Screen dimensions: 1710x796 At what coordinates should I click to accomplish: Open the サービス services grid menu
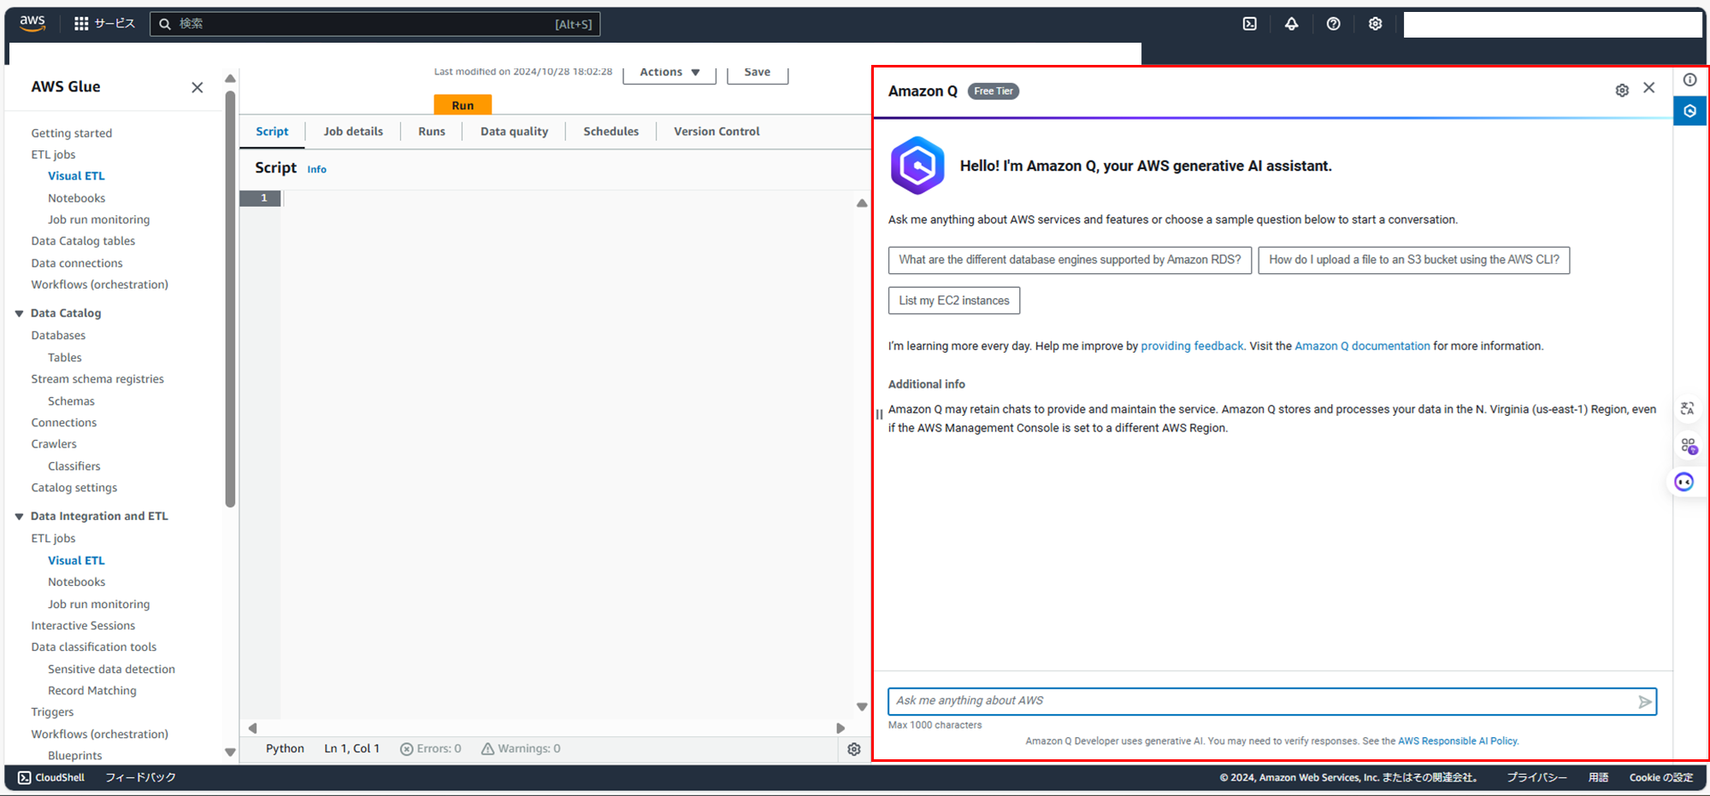(104, 24)
